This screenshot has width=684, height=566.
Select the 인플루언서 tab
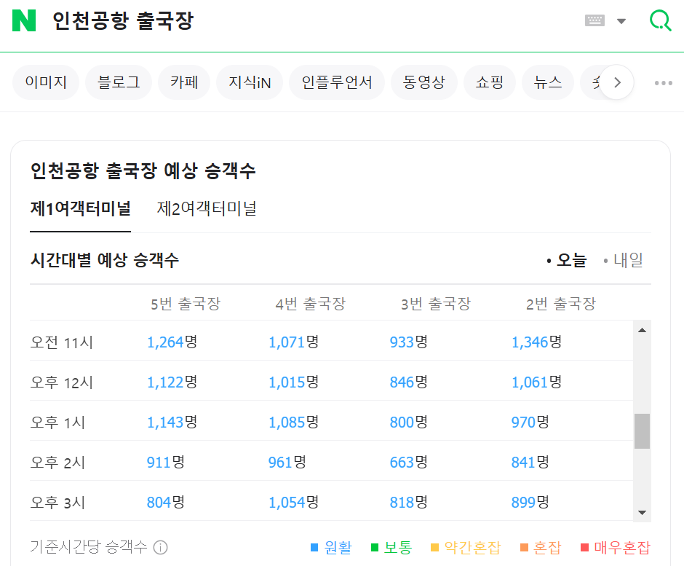click(x=337, y=82)
